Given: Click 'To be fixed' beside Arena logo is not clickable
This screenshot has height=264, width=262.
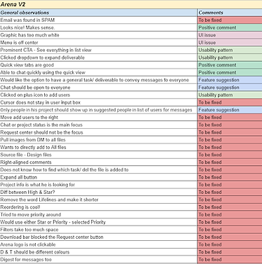Looking at the screenshot, I should (x=230, y=244).
